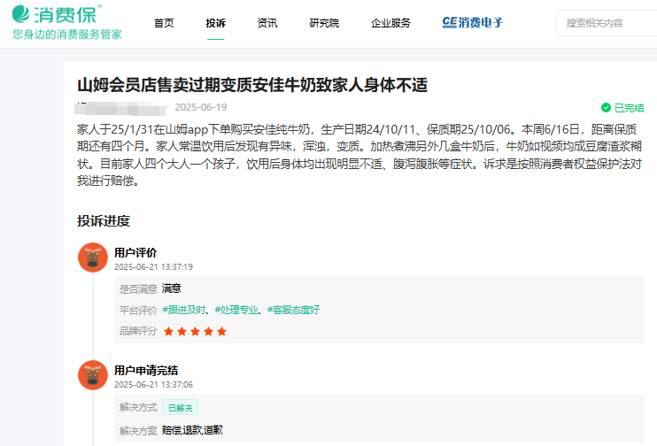The image size is (657, 446).
Task: Click timestamp 2025-06-21 13:37:06
Action: pos(153,385)
